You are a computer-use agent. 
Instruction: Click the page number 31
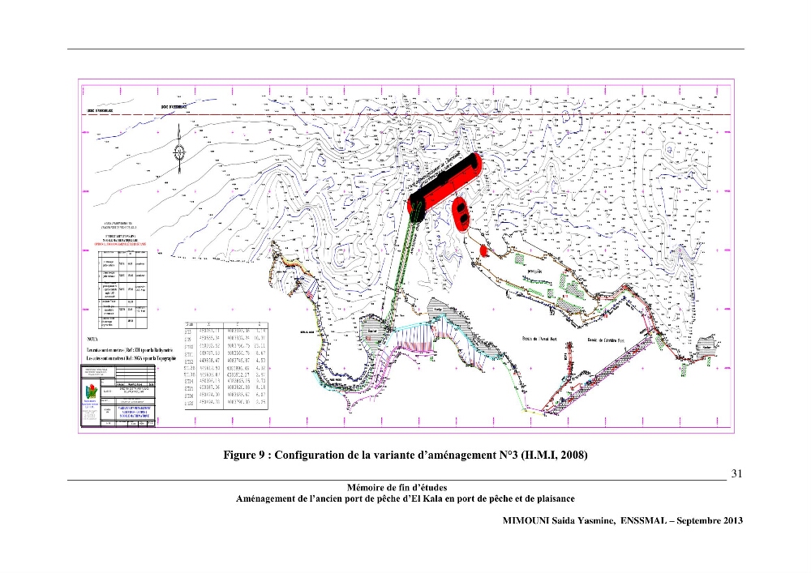tap(736, 473)
